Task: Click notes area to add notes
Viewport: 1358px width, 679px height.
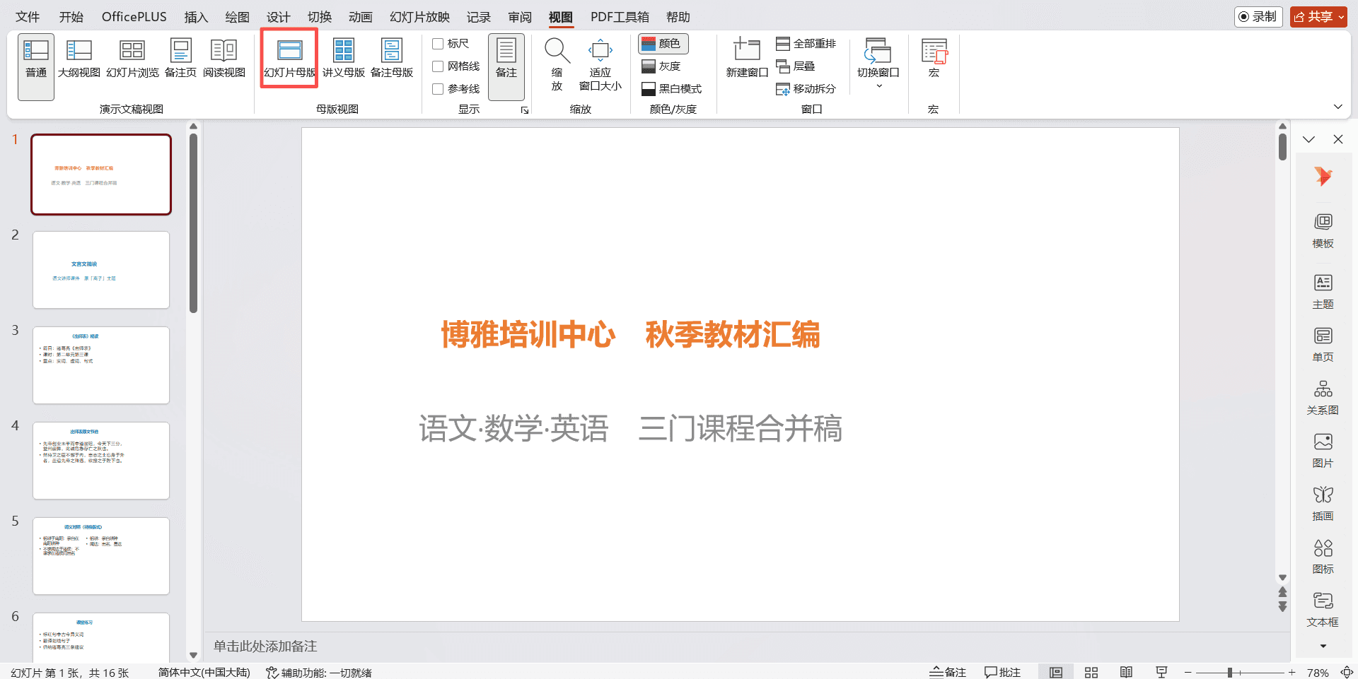Action: [746, 646]
